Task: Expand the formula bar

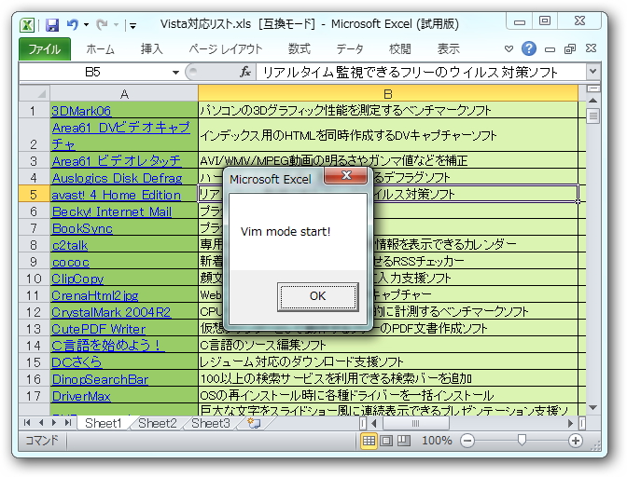Action: 593,72
